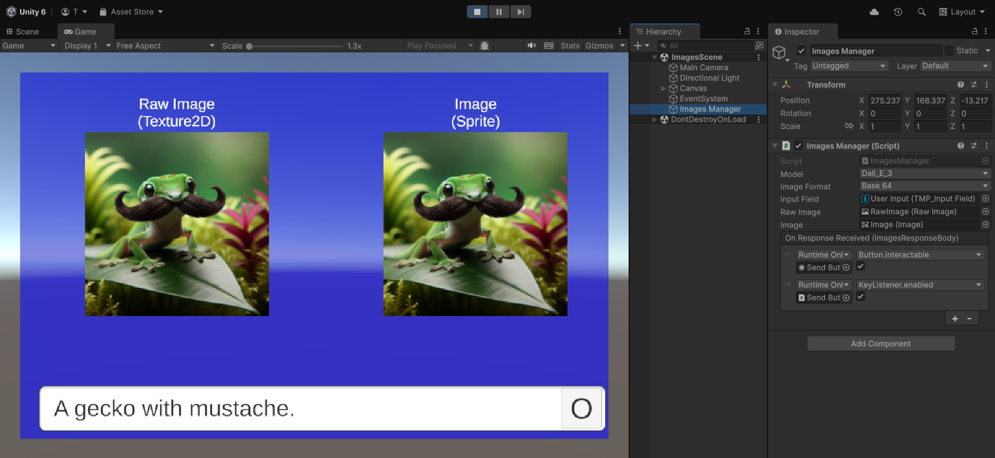The height and width of the screenshot is (458, 995).
Task: Open Transform presets icon
Action: point(974,84)
